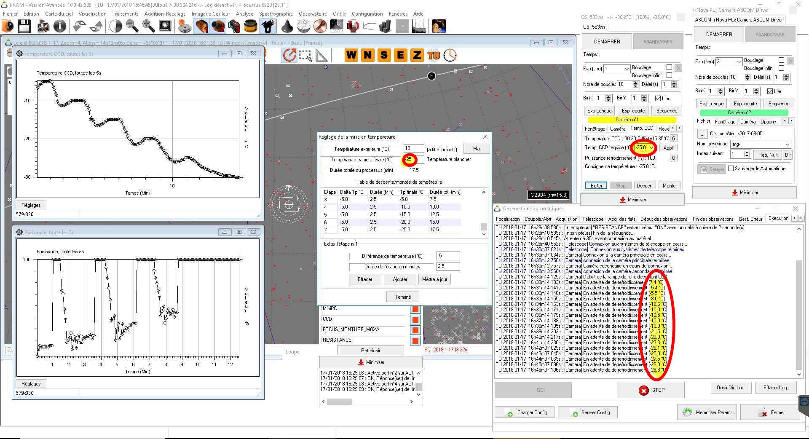The width and height of the screenshot is (809, 439).
Task: Click the orange W west direction icon
Action: pyautogui.click(x=351, y=55)
